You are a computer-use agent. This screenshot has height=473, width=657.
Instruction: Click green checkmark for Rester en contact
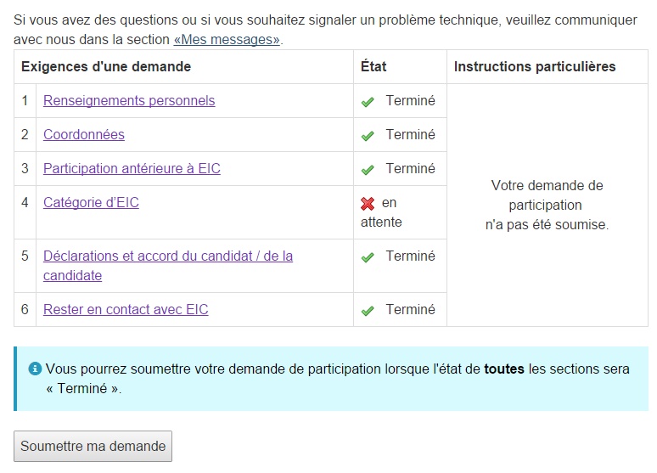pos(368,311)
